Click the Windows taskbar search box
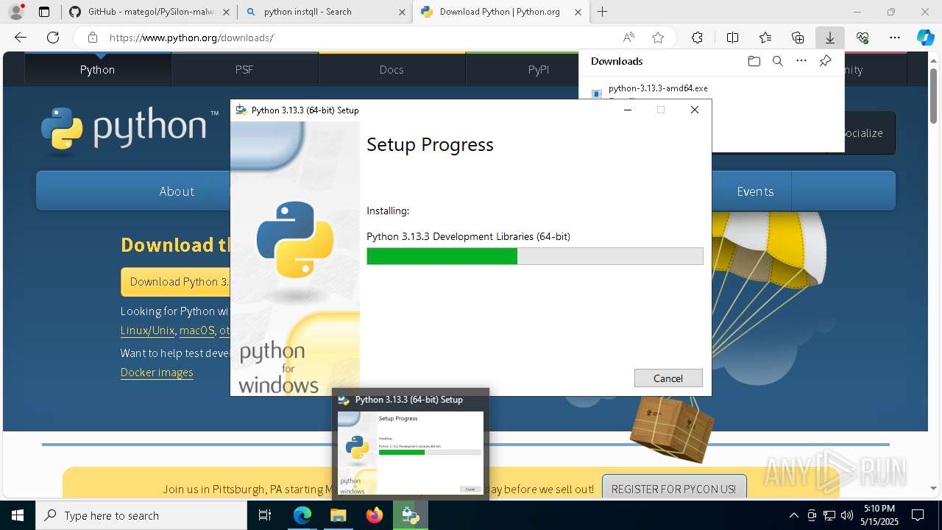The width and height of the screenshot is (942, 530). pos(141,515)
